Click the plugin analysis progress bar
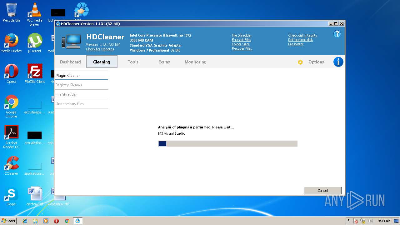Viewport: 400px width, 225px height. click(x=228, y=143)
